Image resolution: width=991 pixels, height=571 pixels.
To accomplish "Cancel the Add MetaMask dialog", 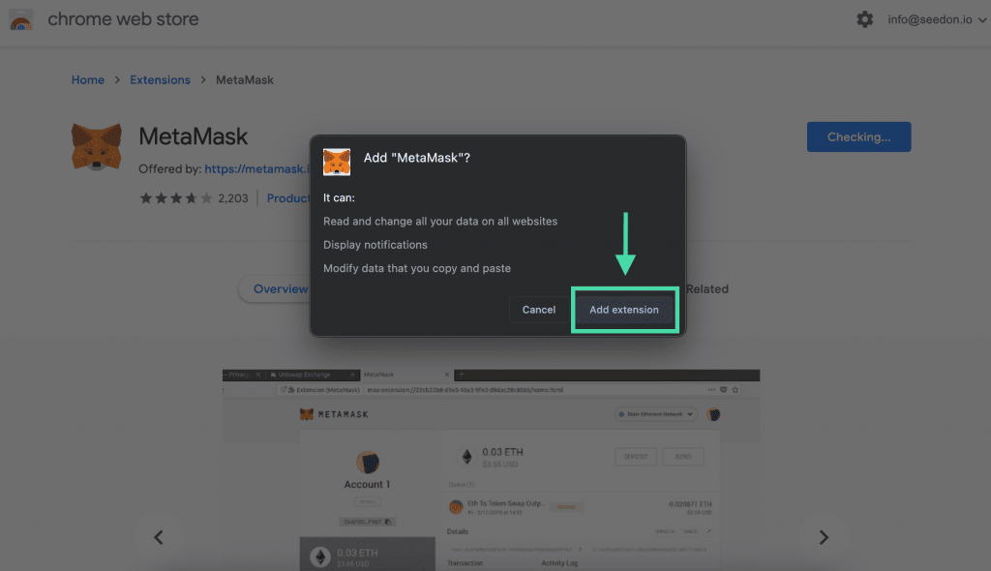I will 538,310.
